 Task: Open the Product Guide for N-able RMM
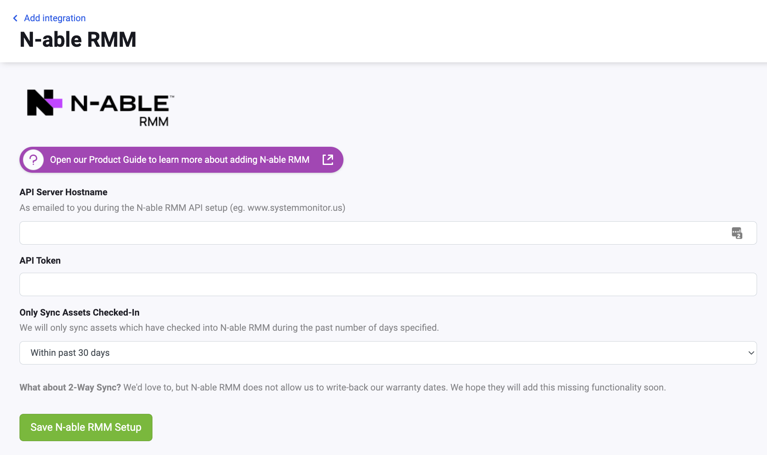pyautogui.click(x=181, y=160)
